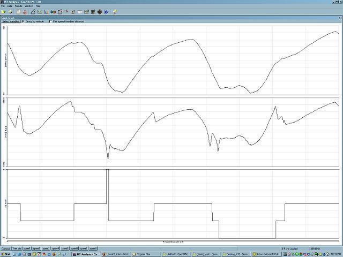The image size is (343, 257).
Task: Click the clipboard icon in the toolbar
Action: pyautogui.click(x=18, y=11)
